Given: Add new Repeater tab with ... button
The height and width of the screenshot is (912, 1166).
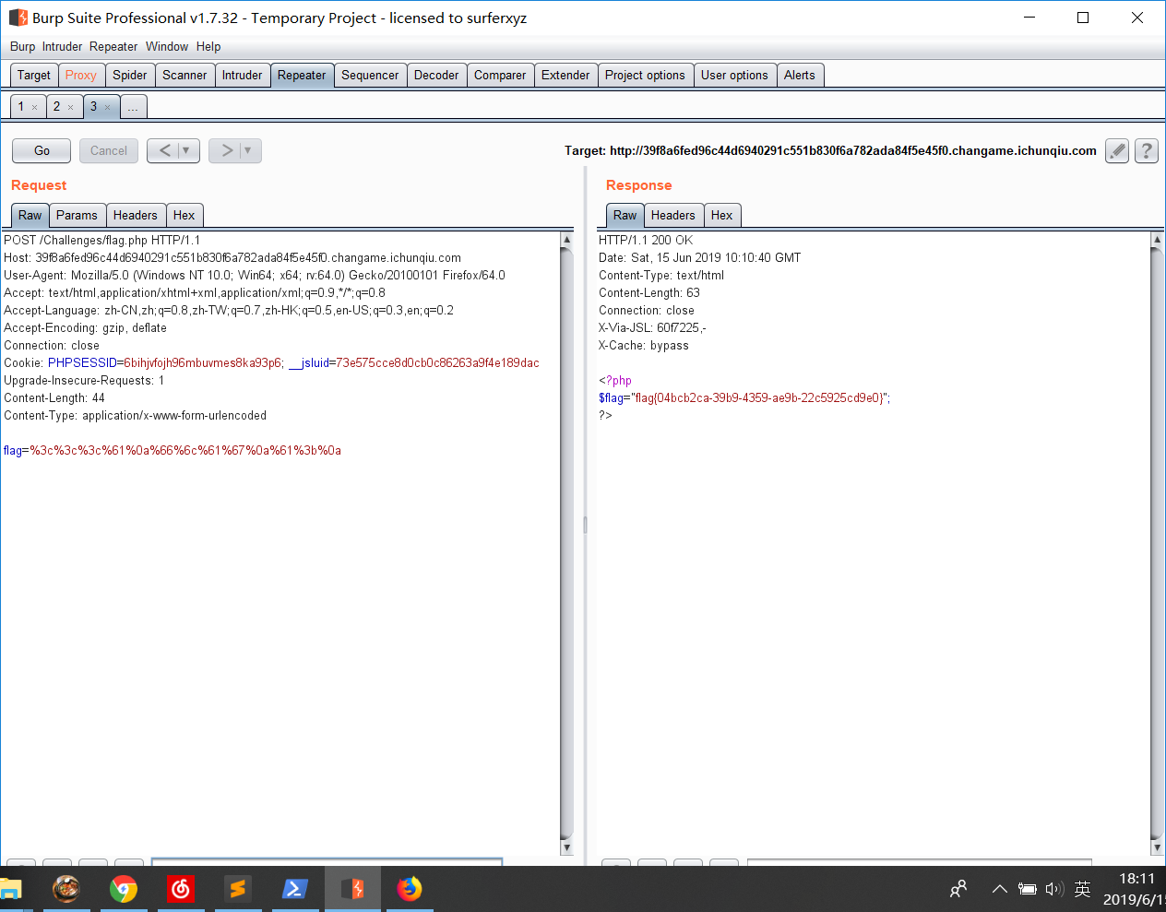Looking at the screenshot, I should 133,107.
